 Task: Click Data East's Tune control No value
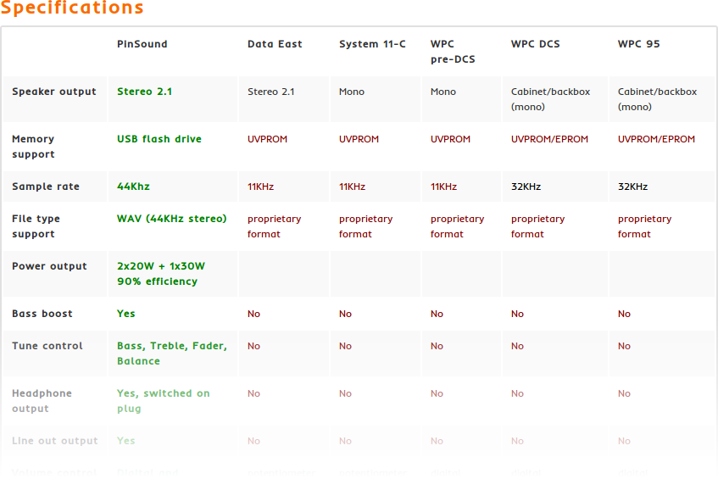pos(253,346)
